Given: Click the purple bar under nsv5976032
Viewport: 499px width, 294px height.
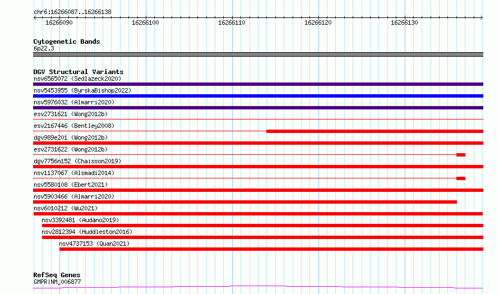Looking at the screenshot, I should click(258, 108).
